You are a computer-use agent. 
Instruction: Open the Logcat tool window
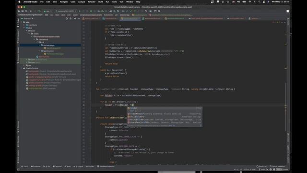point(78,166)
